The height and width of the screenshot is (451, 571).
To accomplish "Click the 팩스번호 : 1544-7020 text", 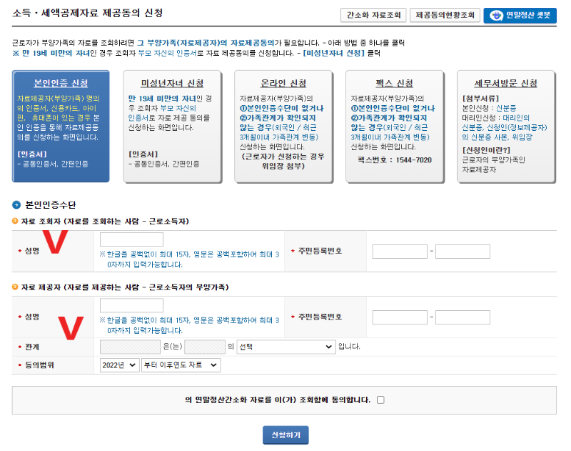I will coord(395,160).
